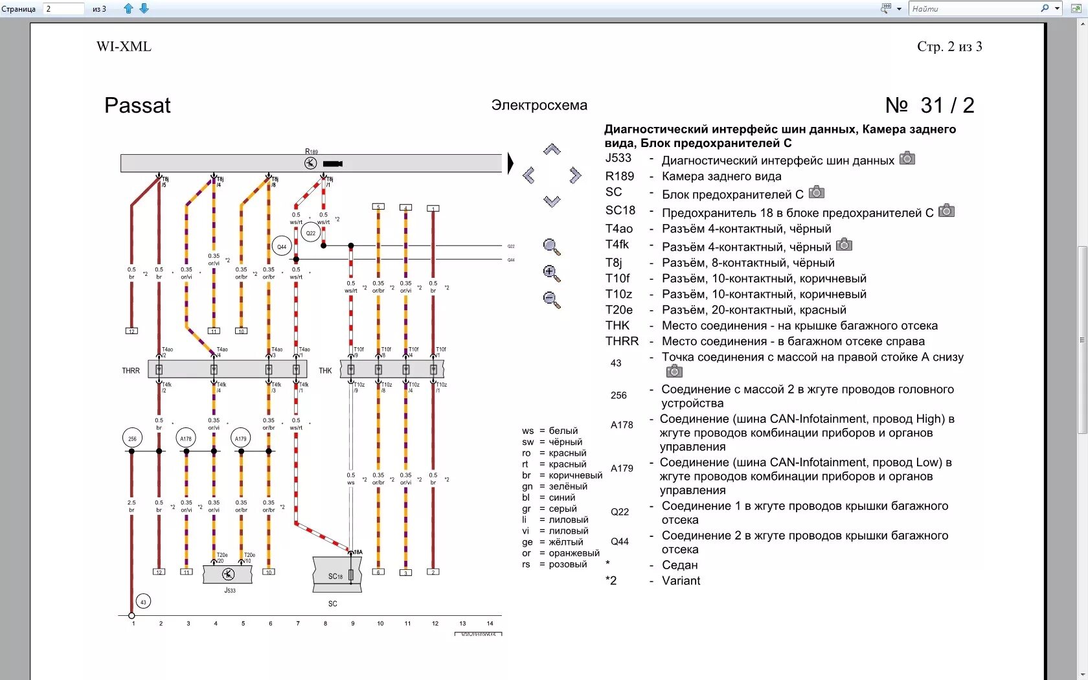Open the camera photo for T4fk connector
This screenshot has height=680, width=1088.
pos(844,244)
